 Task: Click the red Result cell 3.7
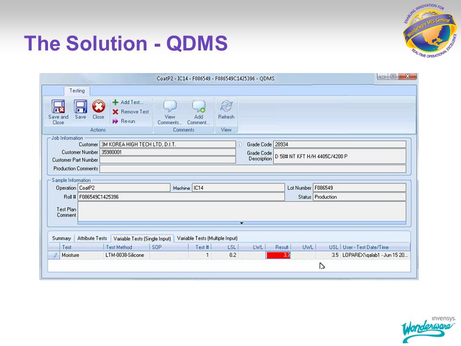[278, 255]
